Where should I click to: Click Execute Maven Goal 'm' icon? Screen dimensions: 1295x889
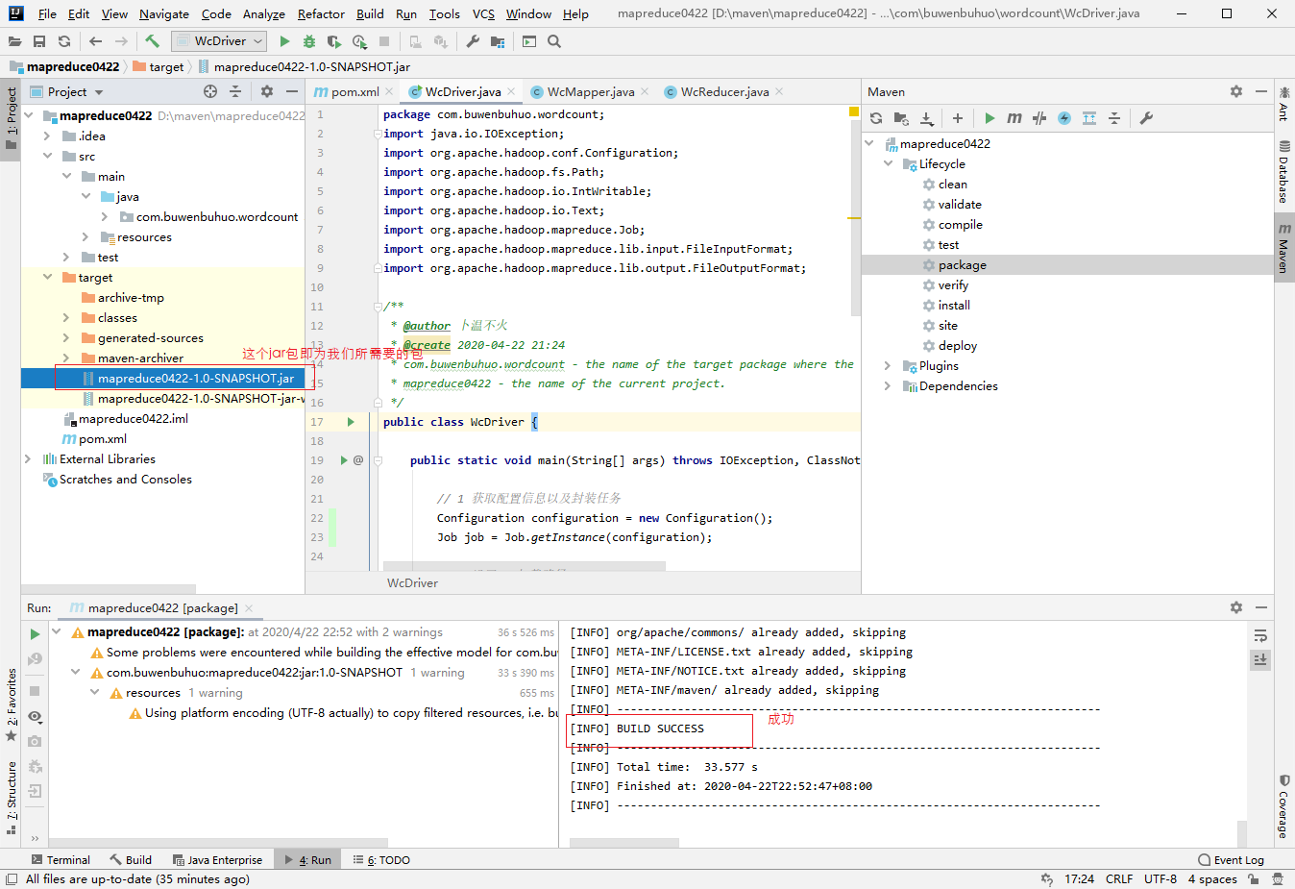click(1014, 118)
